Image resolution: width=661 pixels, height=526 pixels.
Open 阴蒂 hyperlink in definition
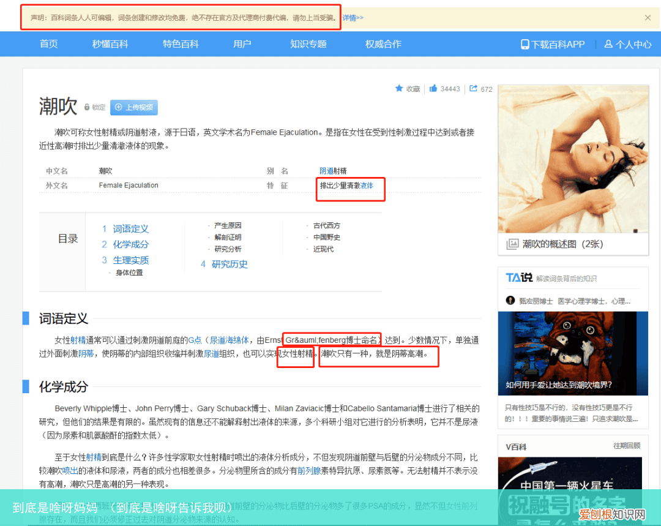coord(86,353)
